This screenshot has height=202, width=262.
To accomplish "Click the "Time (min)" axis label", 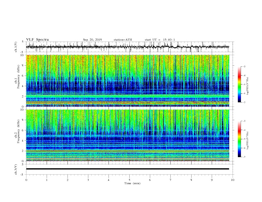I will coord(132,183).
